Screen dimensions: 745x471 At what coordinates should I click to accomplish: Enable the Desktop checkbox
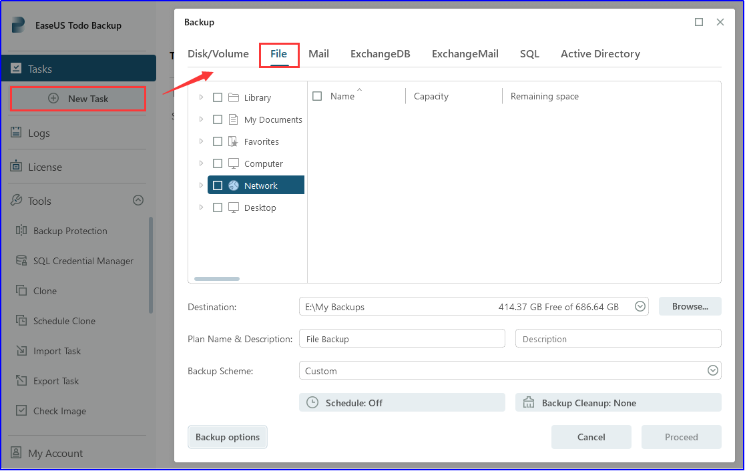tap(218, 207)
